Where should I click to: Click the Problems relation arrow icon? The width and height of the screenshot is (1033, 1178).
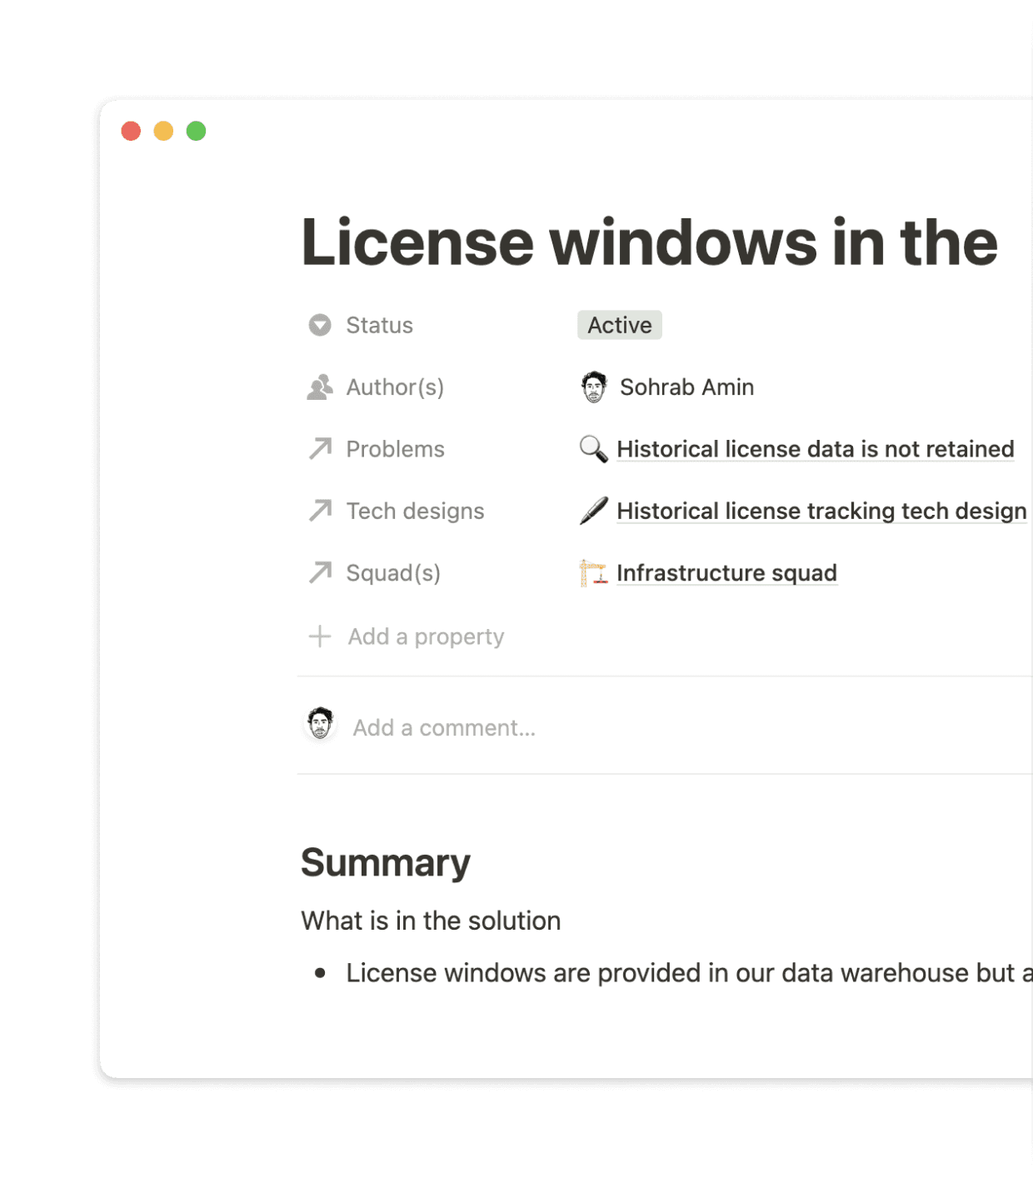(x=320, y=449)
